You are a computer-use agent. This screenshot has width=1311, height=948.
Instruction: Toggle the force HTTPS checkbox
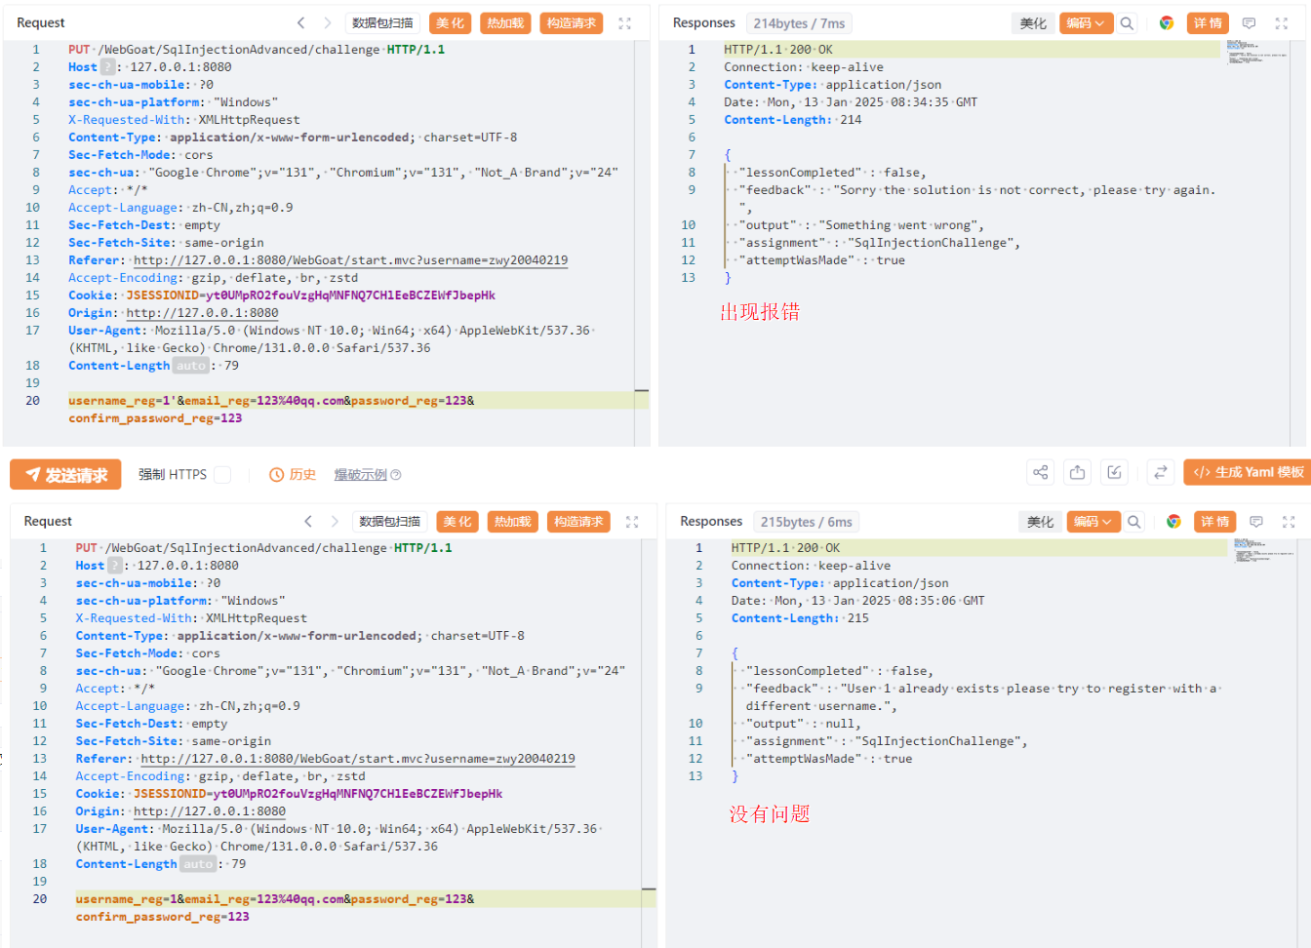point(222,475)
